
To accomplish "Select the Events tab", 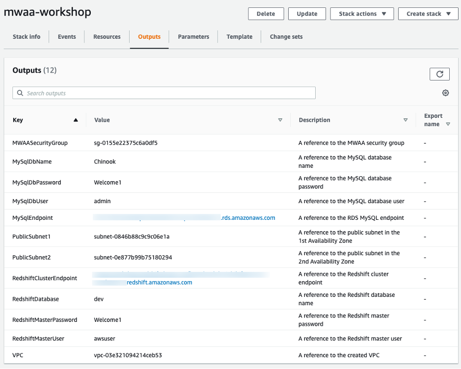I will [x=66, y=36].
